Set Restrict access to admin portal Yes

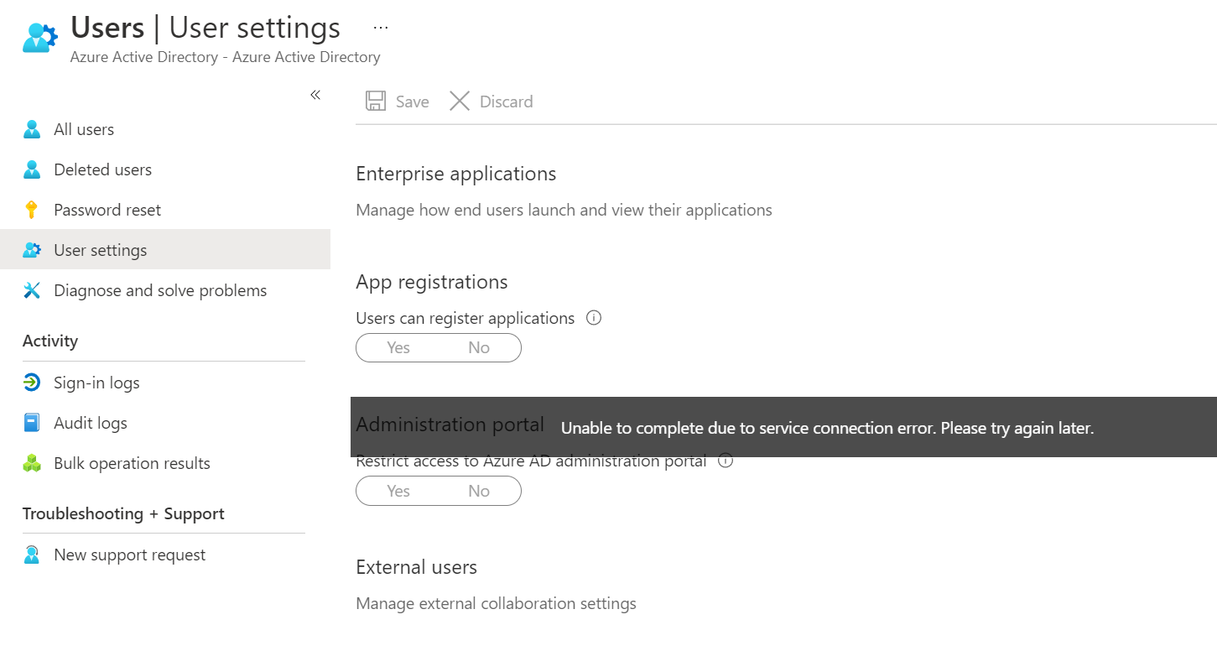click(398, 491)
